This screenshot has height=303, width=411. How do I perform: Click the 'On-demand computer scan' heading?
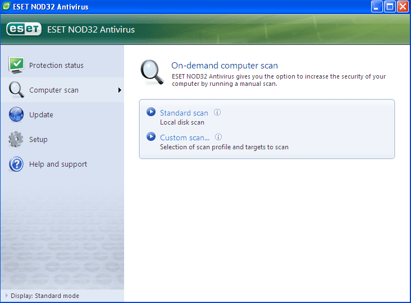click(x=225, y=66)
